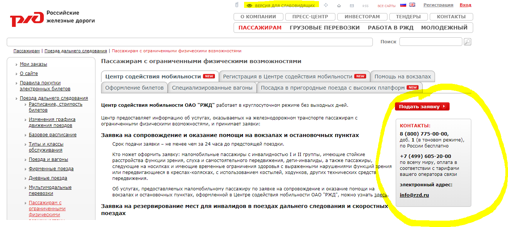Screen dimensions: 508x227
Task: Open Мультимодальные перевозки sidebar link
Action: 50,190
